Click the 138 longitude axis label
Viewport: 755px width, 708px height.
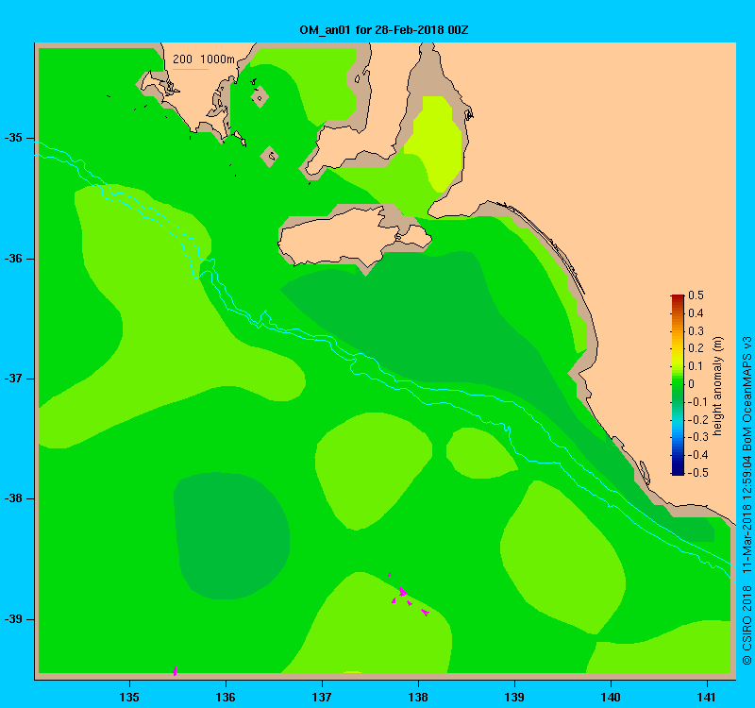418,697
